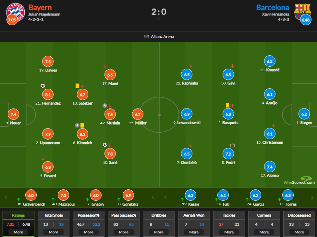317x237 pixels.
Task: Click the Bayern club crest
Action: 16,12
